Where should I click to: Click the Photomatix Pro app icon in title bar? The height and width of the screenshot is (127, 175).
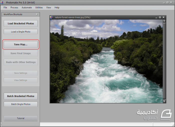[2, 3]
